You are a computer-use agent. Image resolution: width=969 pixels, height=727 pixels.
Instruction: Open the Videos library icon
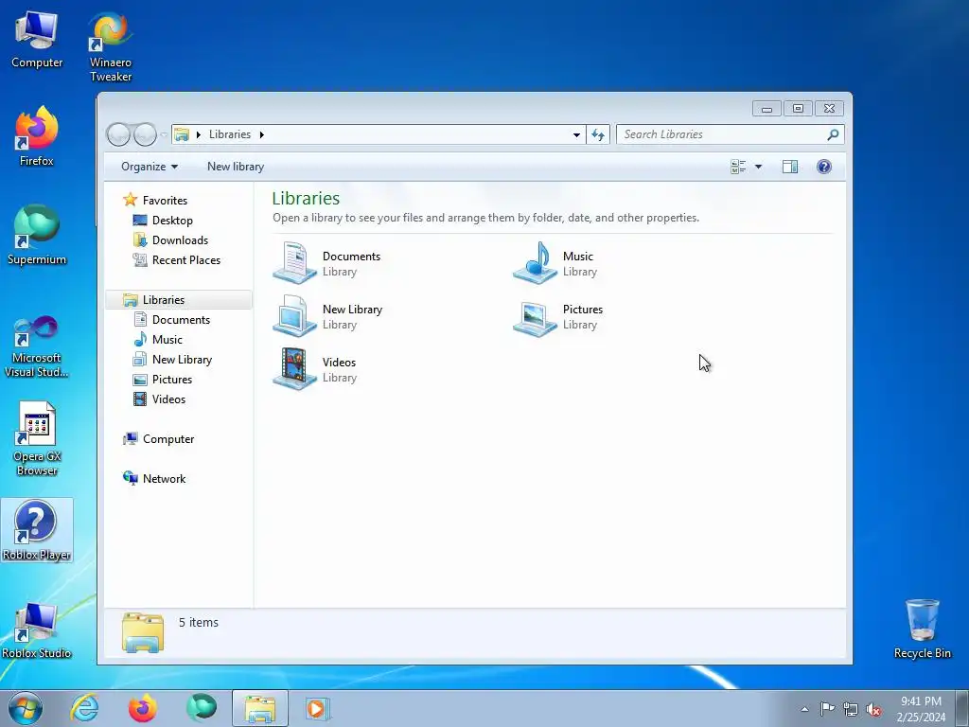click(295, 368)
